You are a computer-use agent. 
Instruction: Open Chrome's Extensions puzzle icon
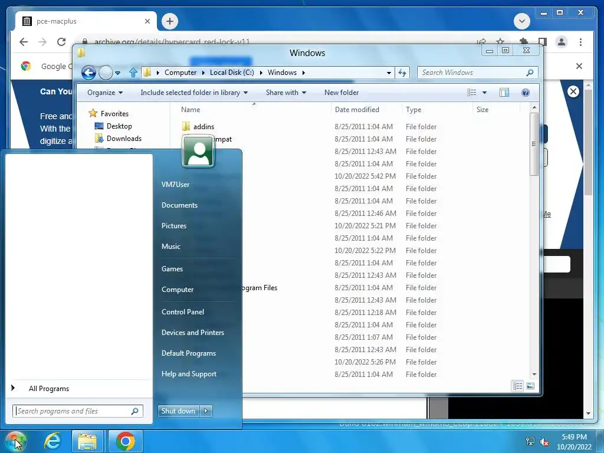(524, 42)
